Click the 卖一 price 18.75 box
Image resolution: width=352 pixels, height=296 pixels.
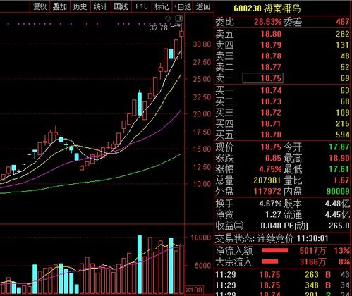coord(262,78)
